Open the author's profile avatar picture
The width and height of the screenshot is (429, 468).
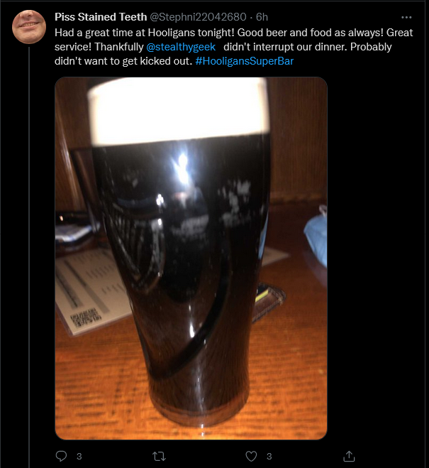point(29,27)
